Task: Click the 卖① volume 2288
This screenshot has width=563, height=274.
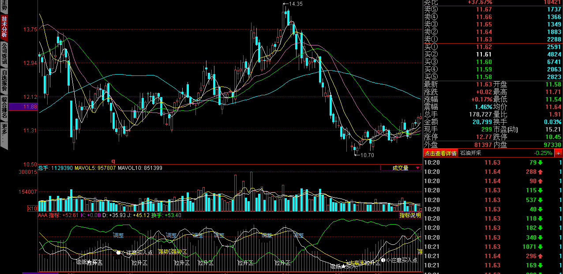Action: [x=553, y=39]
